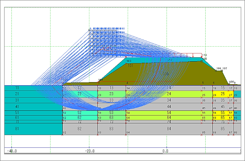Click node label 68 in the right cyan cell
The width and height of the screenshot is (245, 161).
click(236, 118)
